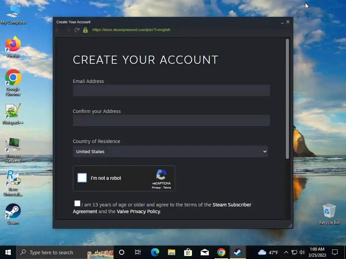Open the Valve Privacy Policy link

(x=138, y=211)
